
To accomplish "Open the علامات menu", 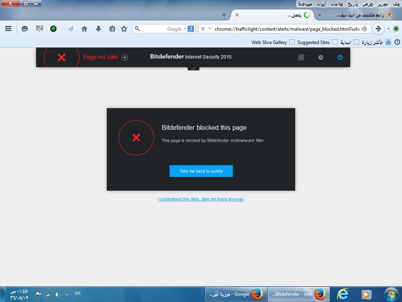I will [336, 4].
